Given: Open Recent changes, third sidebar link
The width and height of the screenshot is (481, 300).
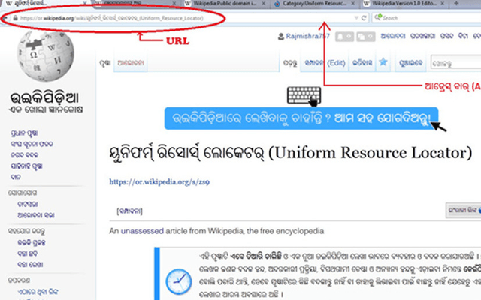Looking at the screenshot, I should point(24,155).
